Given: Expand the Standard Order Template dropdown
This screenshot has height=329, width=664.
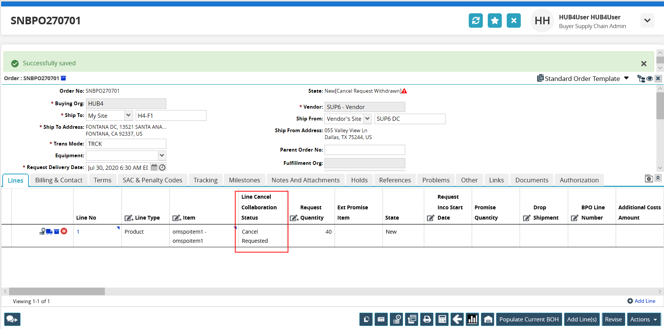Looking at the screenshot, I should click(626, 78).
